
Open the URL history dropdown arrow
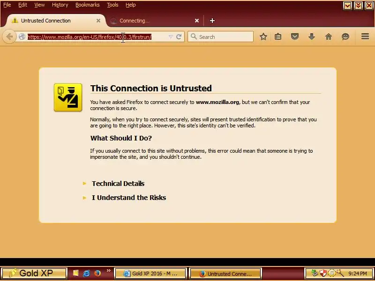[x=171, y=37]
